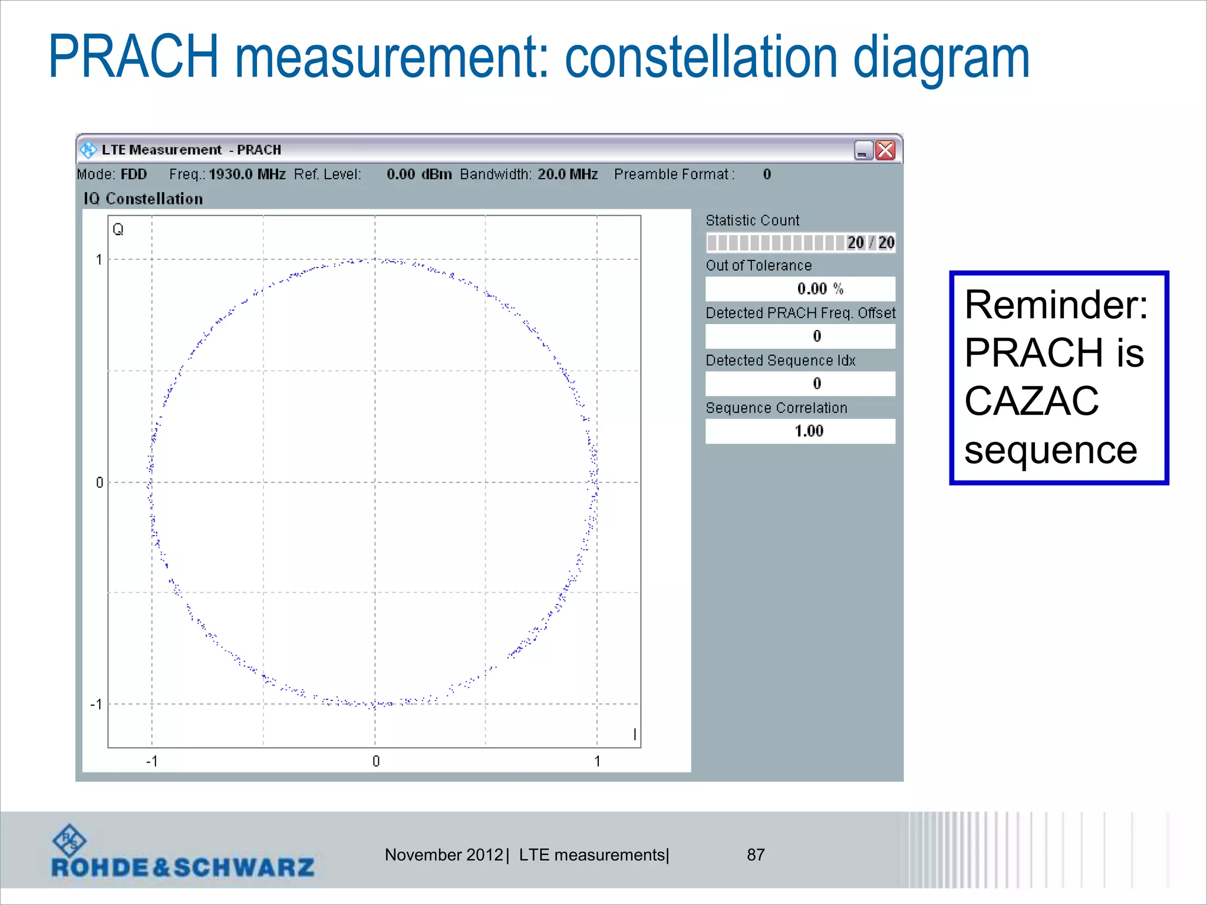Click the 'LTE measurements' footer text
The width and height of the screenshot is (1207, 905).
(x=592, y=855)
